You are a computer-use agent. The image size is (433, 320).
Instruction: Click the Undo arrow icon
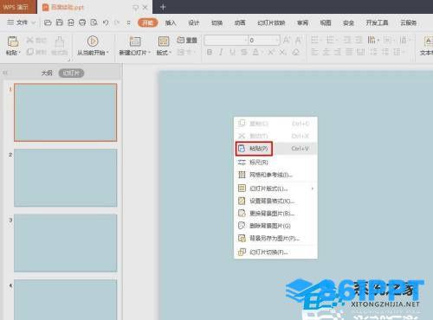tap(106, 22)
